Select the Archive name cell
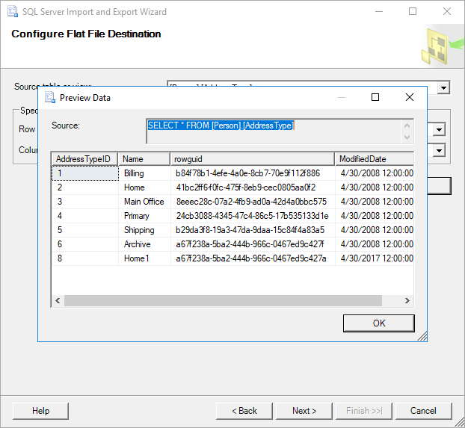465x428 pixels. tap(144, 244)
